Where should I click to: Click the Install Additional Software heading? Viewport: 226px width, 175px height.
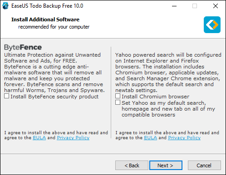[x=45, y=19]
